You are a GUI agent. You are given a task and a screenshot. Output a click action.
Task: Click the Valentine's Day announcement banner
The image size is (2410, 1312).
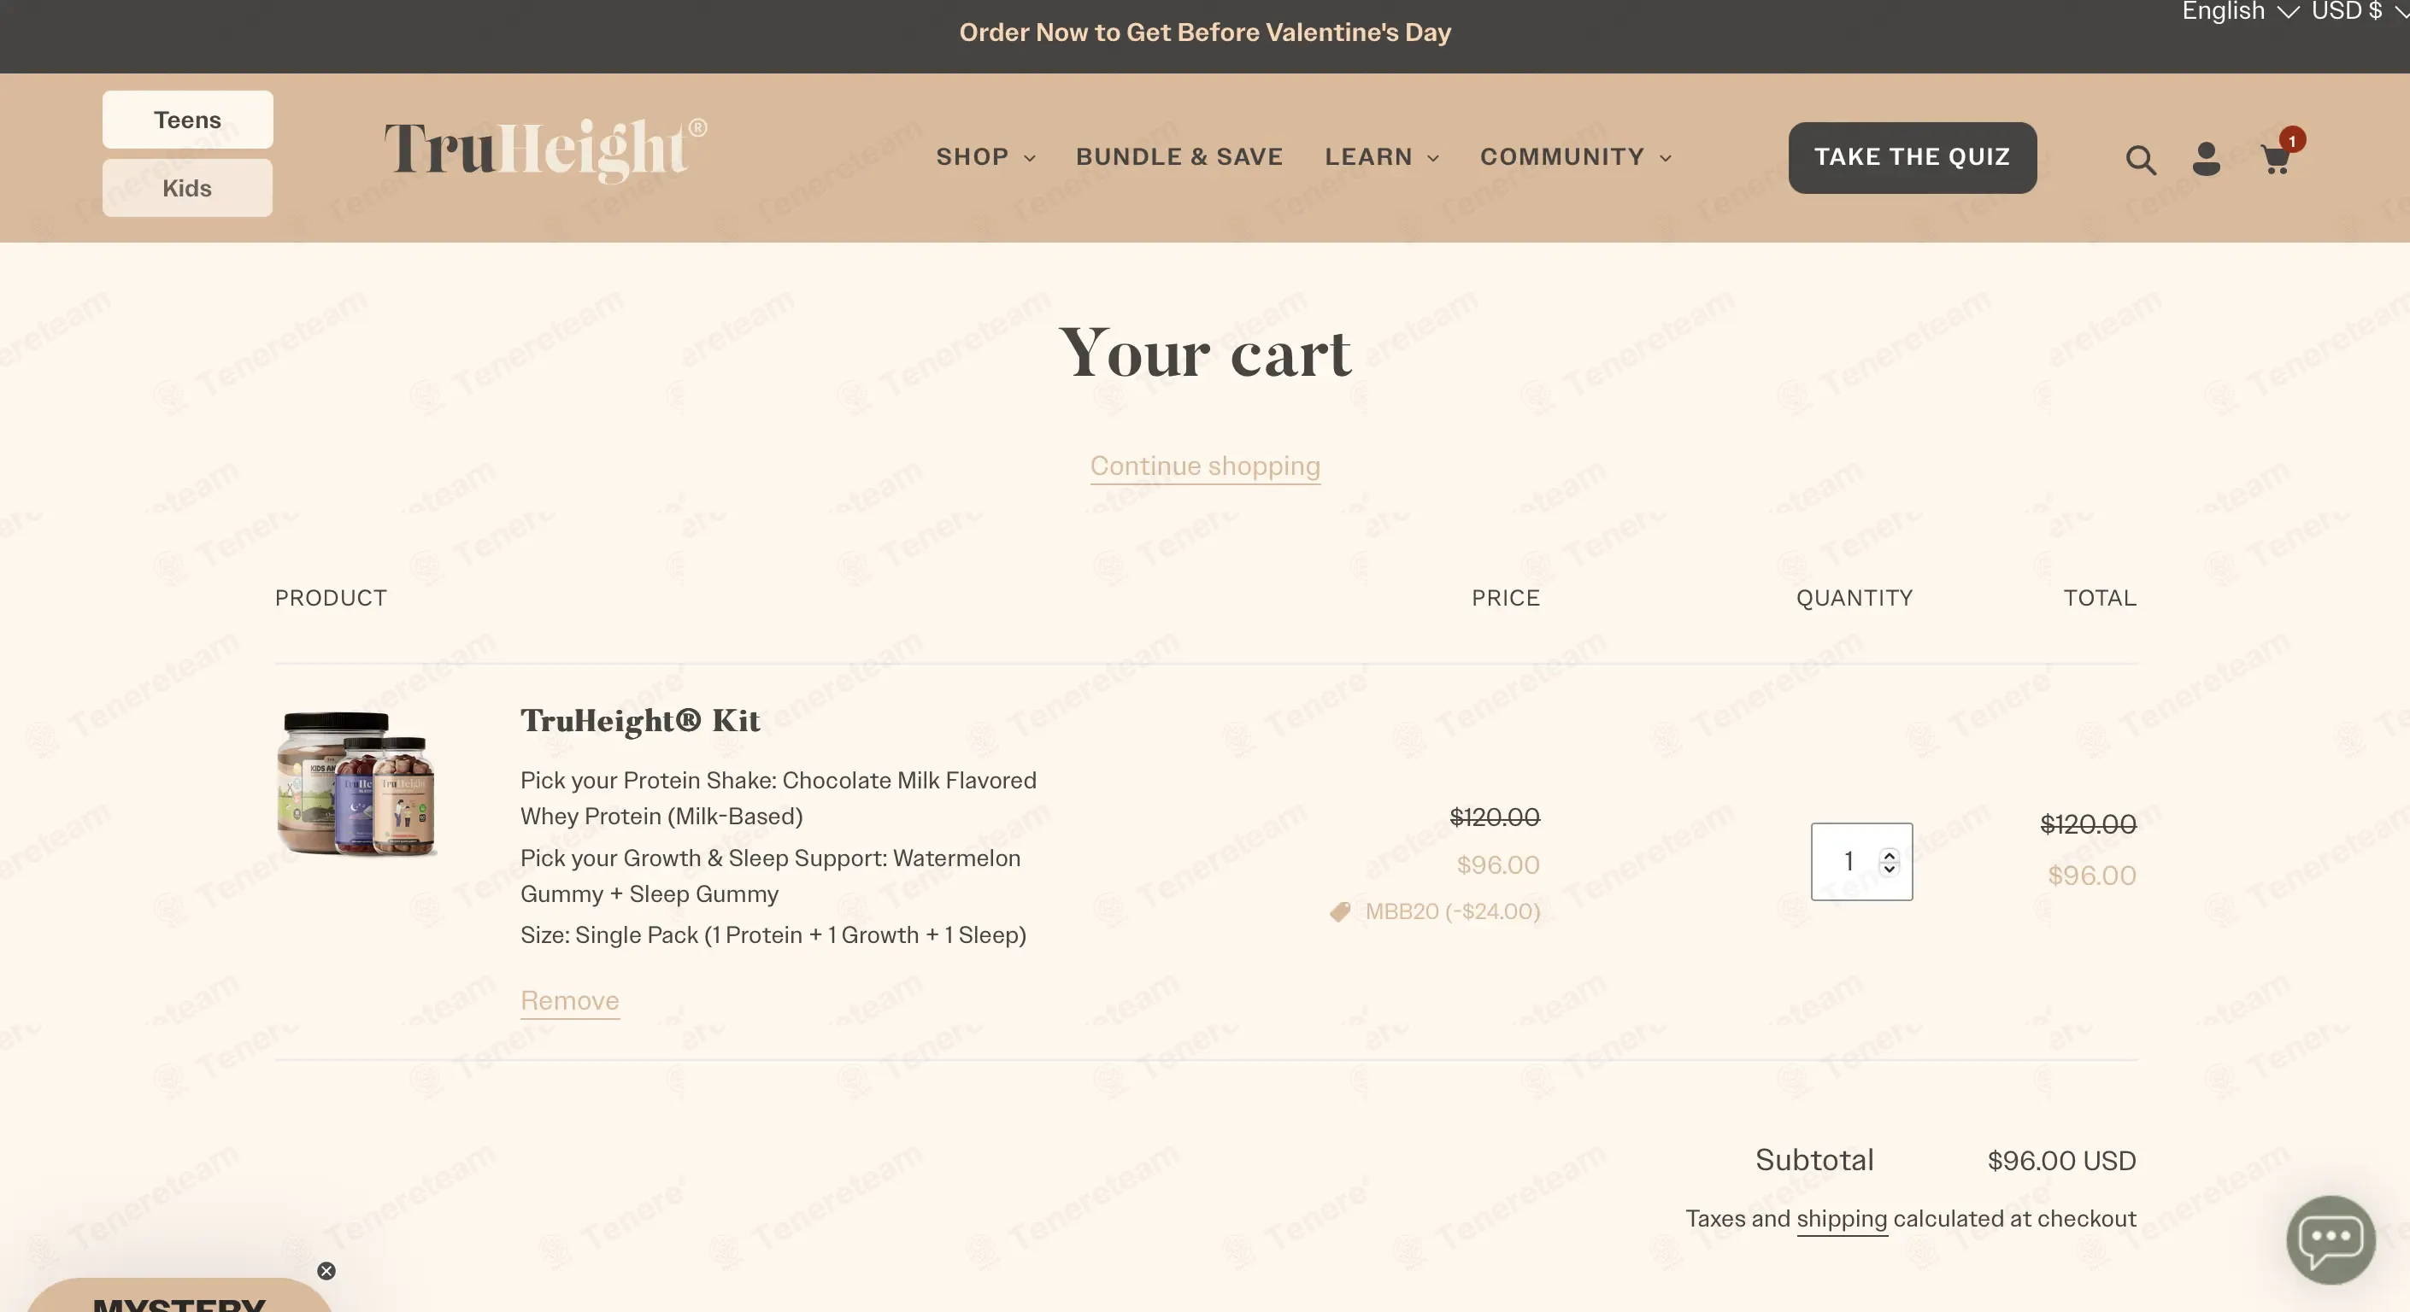tap(1204, 32)
